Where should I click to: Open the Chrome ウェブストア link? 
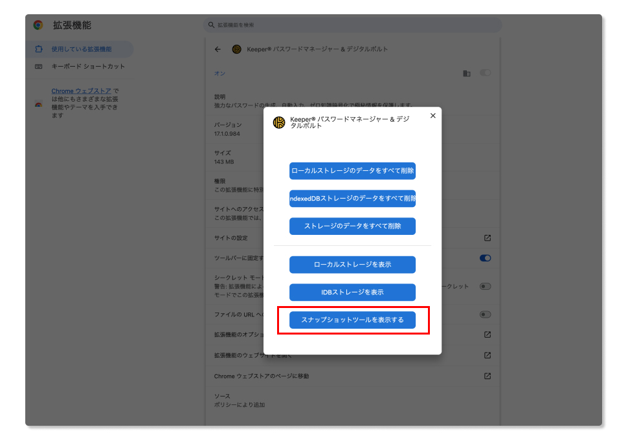point(82,91)
